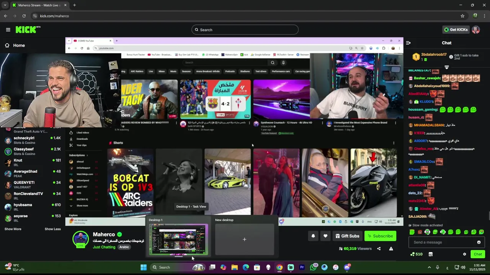490x275 pixels.
Task: Click the New desktop plus tile
Action: pos(244,239)
